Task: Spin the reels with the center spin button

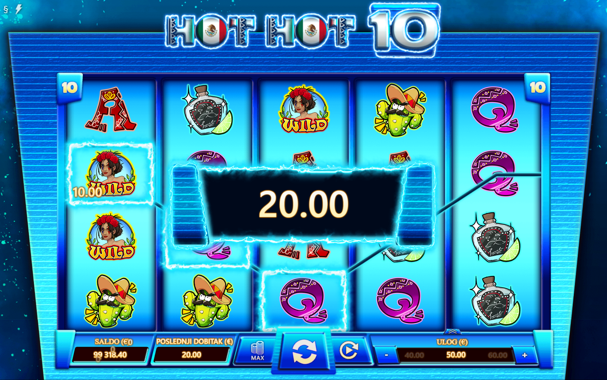Action: pyautogui.click(x=304, y=352)
